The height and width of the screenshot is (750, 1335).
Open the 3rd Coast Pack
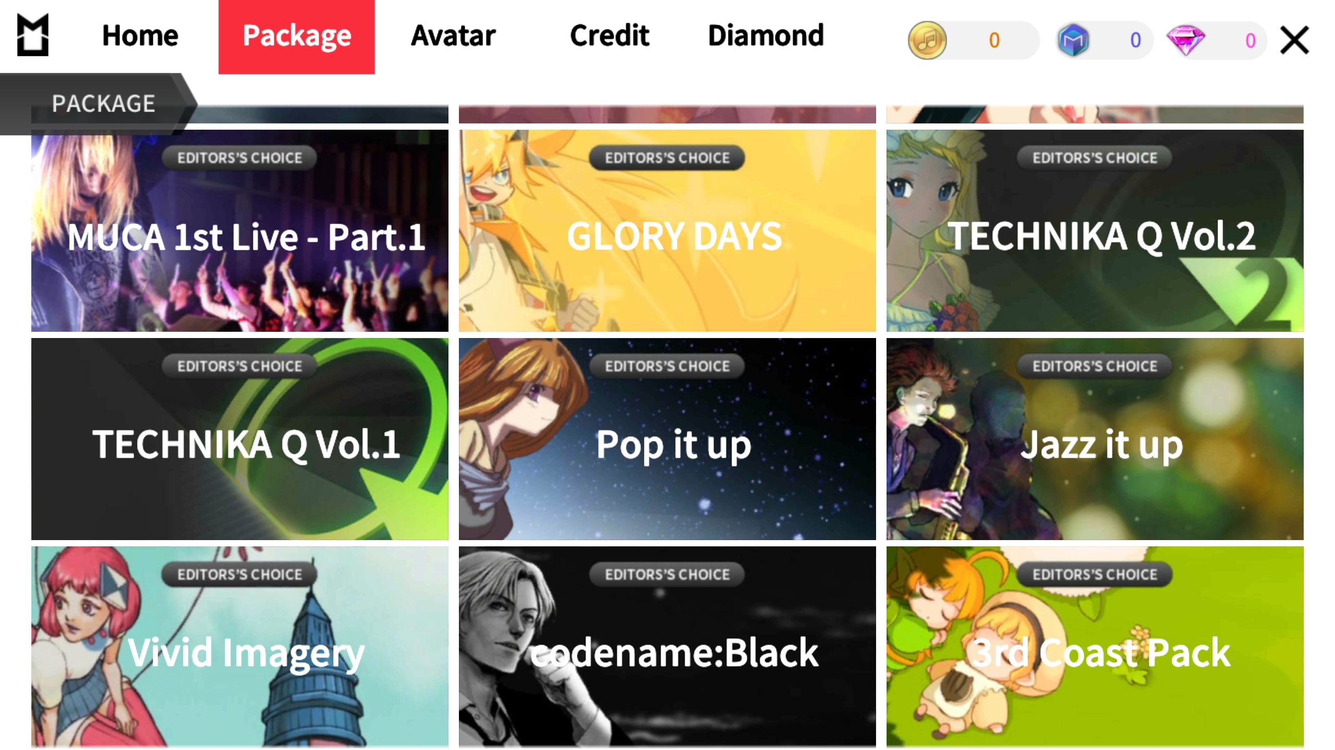tap(1095, 647)
